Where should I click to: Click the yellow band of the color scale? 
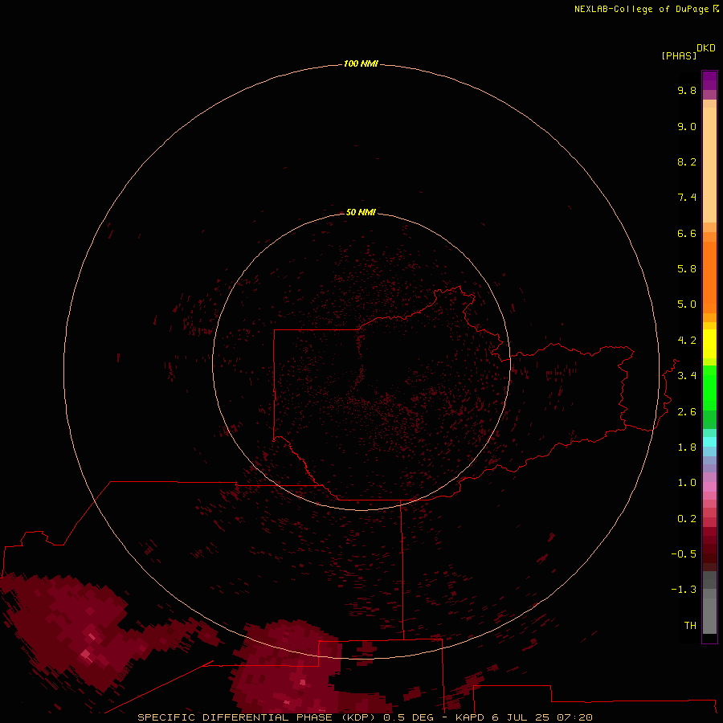click(x=709, y=344)
